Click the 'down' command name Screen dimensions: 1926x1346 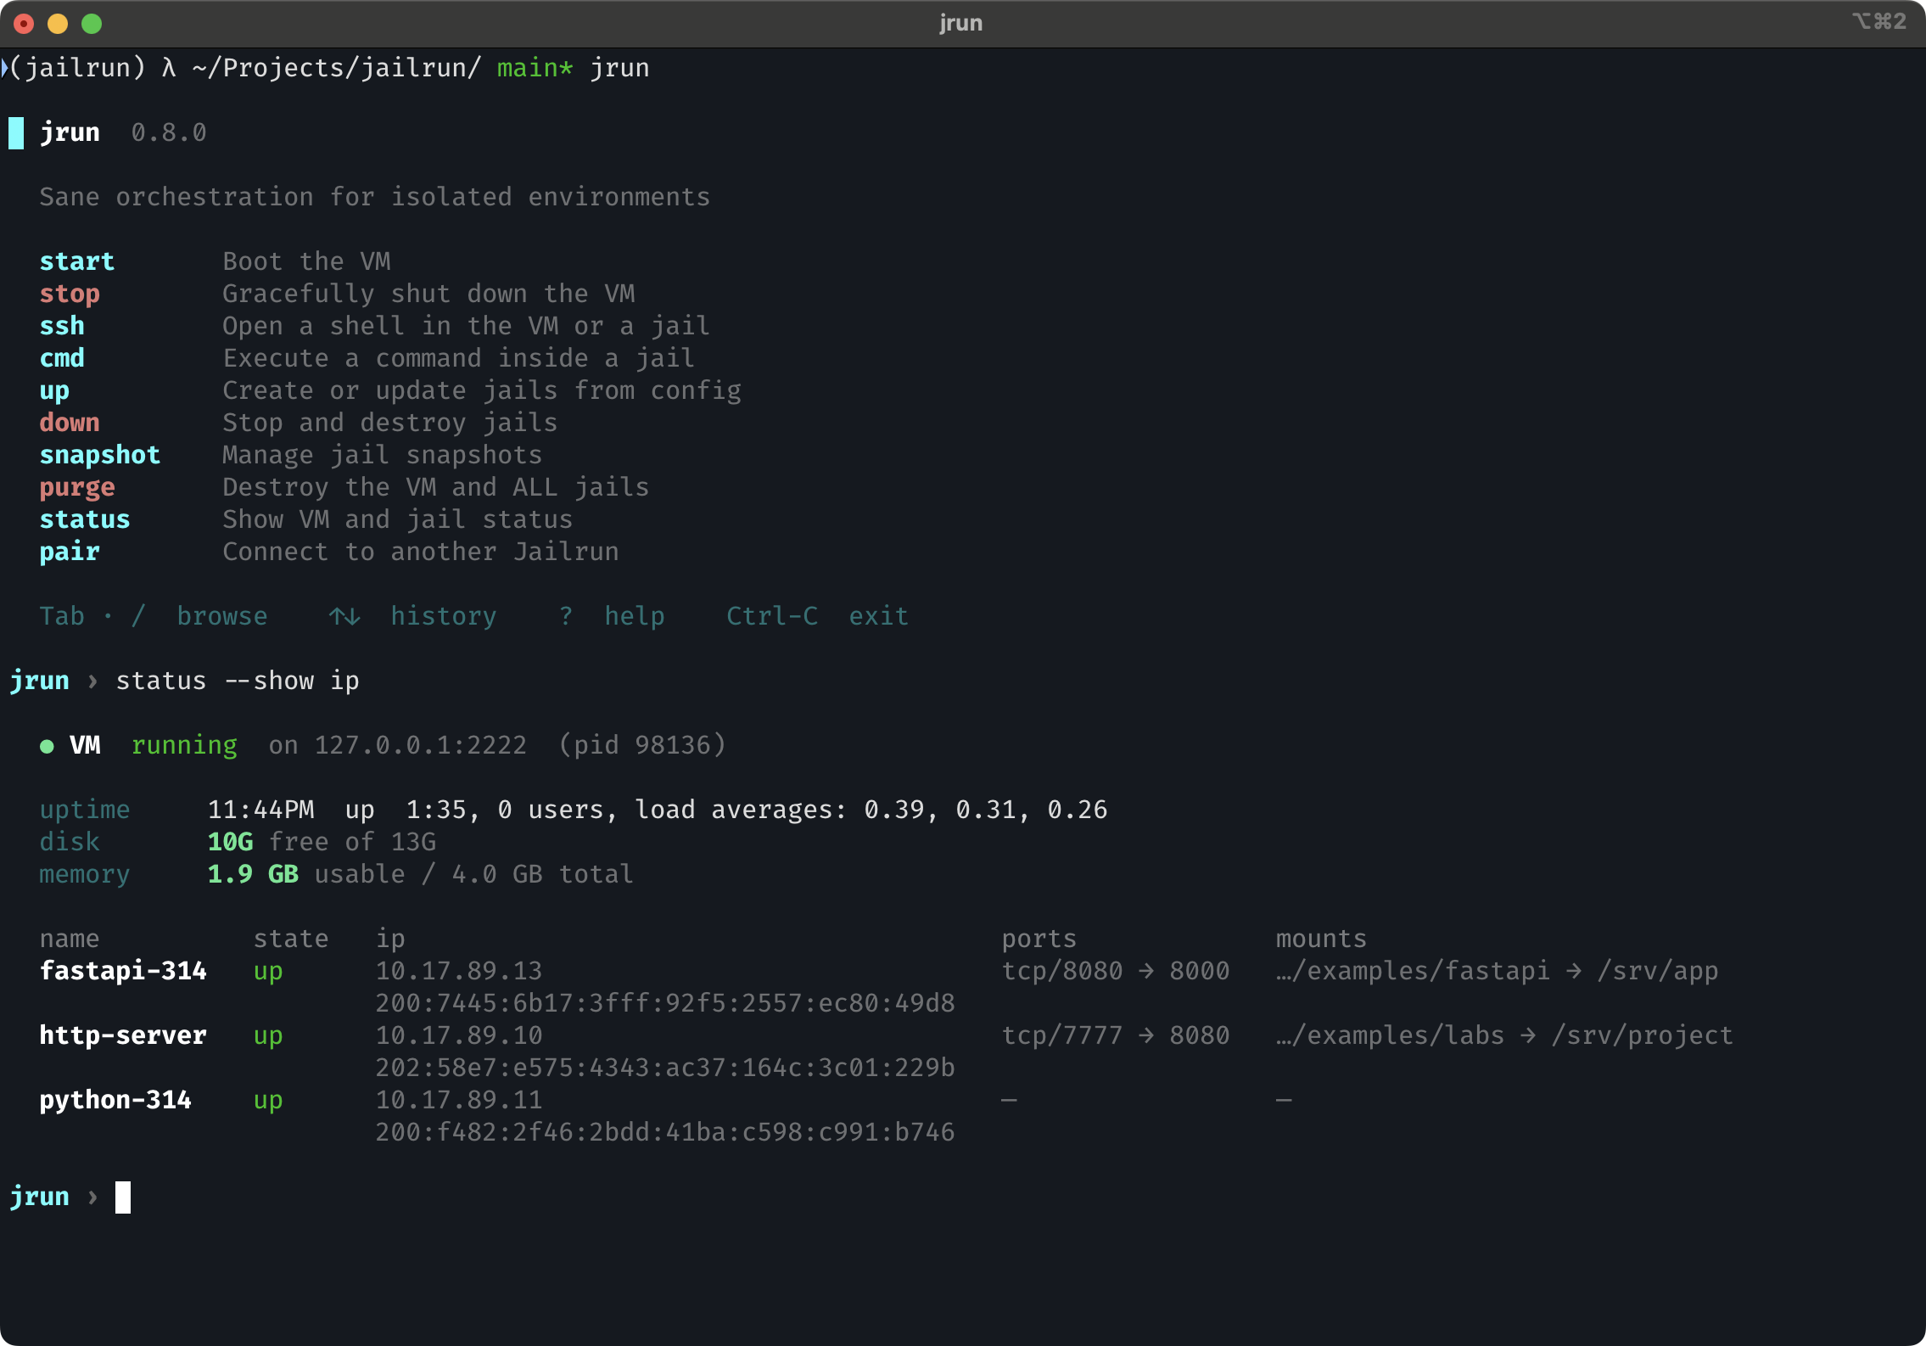pos(70,423)
